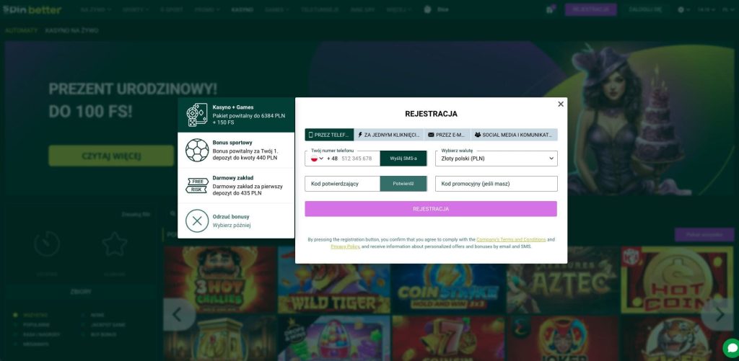
Task: Select the Odrzuć bonusy circled X icon
Action: coord(197,220)
